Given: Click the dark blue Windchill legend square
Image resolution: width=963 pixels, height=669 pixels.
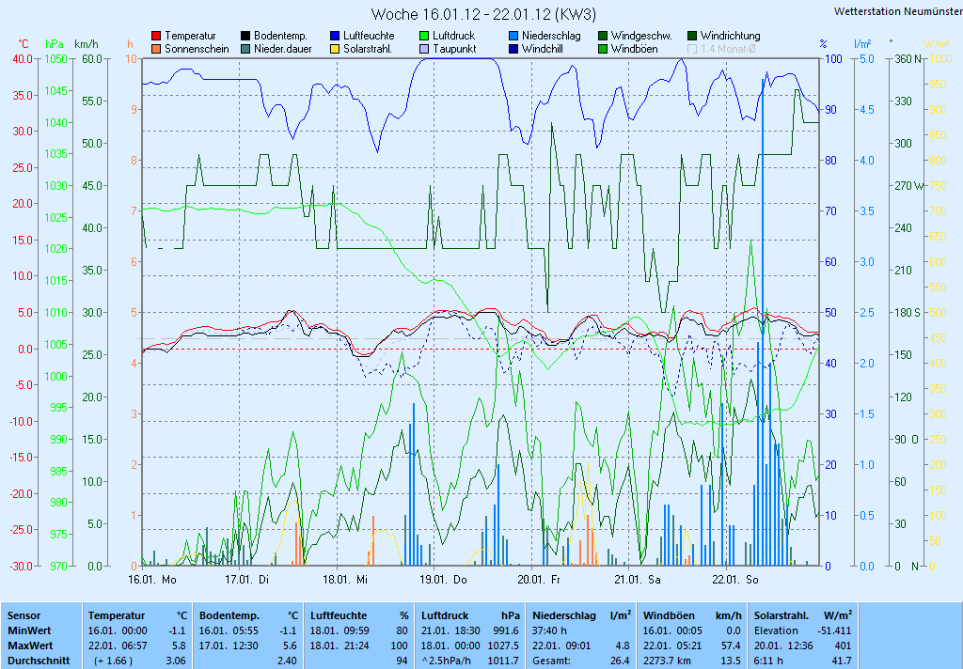Looking at the screenshot, I should pos(513,49).
